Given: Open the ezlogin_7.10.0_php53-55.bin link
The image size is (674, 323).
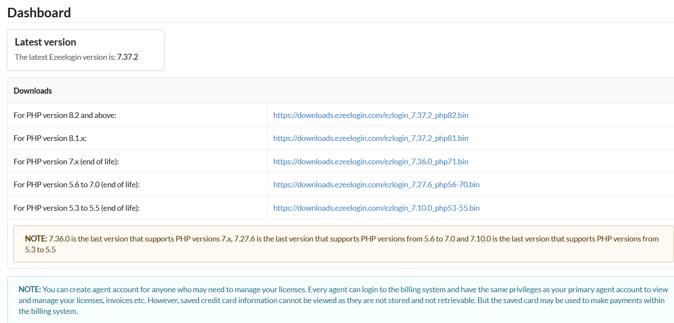Looking at the screenshot, I should (376, 208).
